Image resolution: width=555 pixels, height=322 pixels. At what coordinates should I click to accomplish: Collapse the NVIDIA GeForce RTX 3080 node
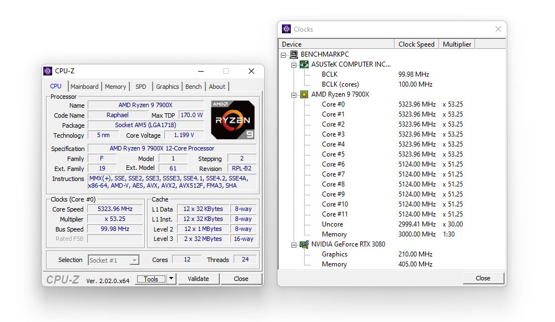click(x=294, y=245)
